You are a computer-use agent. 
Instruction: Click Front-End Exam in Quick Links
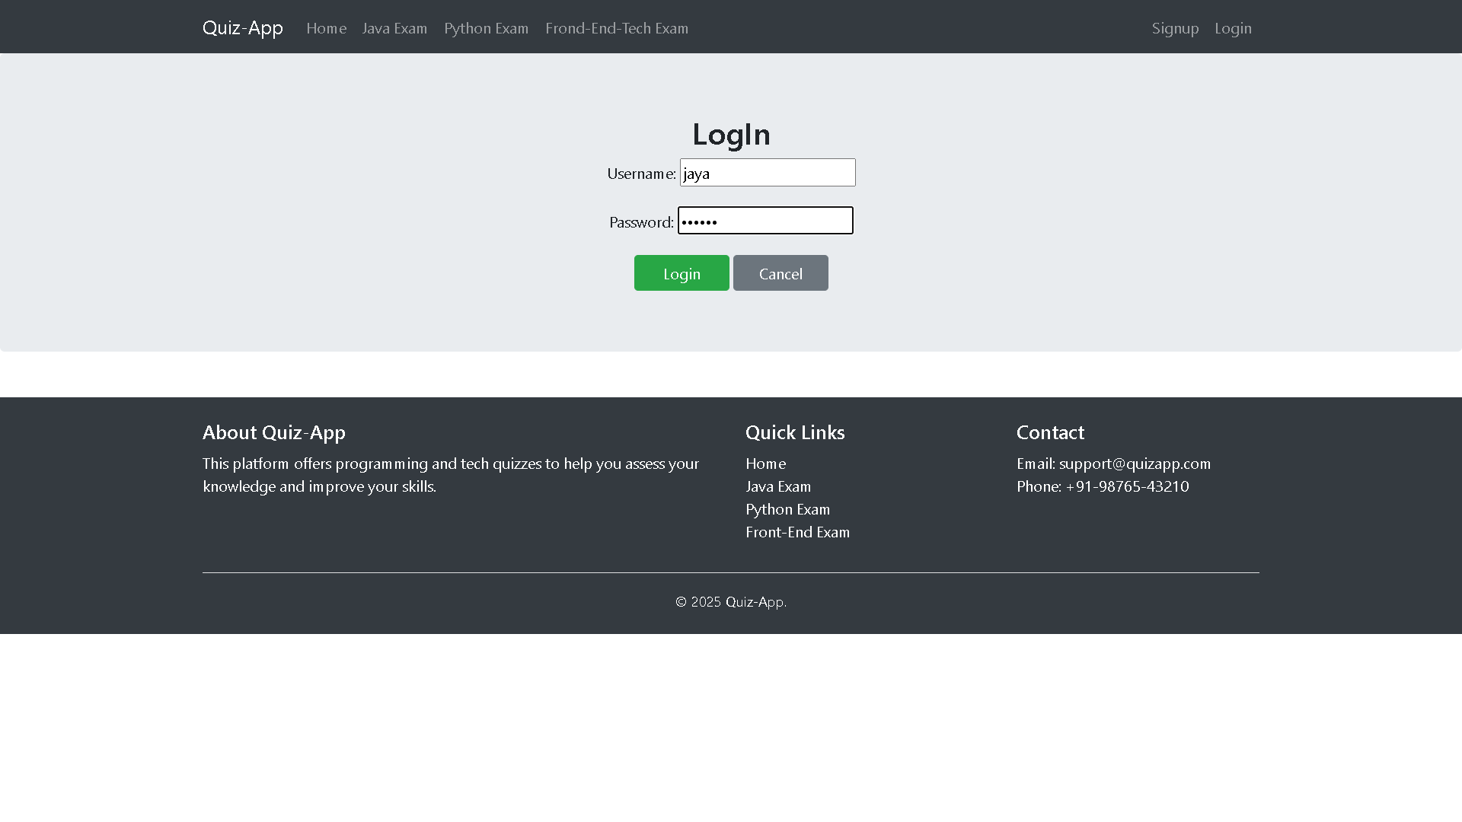tap(797, 532)
